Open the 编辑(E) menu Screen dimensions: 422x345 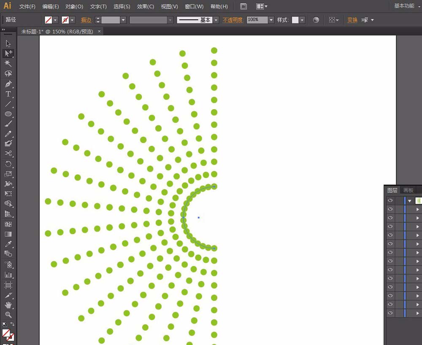tap(51, 6)
